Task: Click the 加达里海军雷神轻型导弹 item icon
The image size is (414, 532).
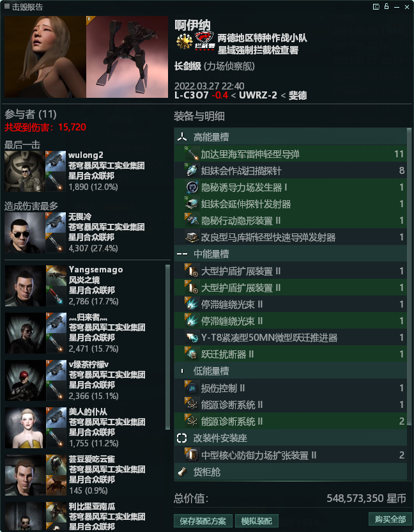Action: [192, 154]
